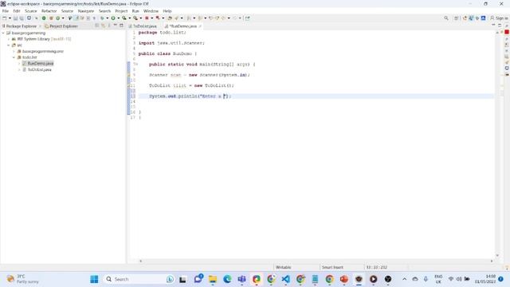This screenshot has width=510, height=287.
Task: Expand RunDemo.java in the tree
Action: coord(19,64)
